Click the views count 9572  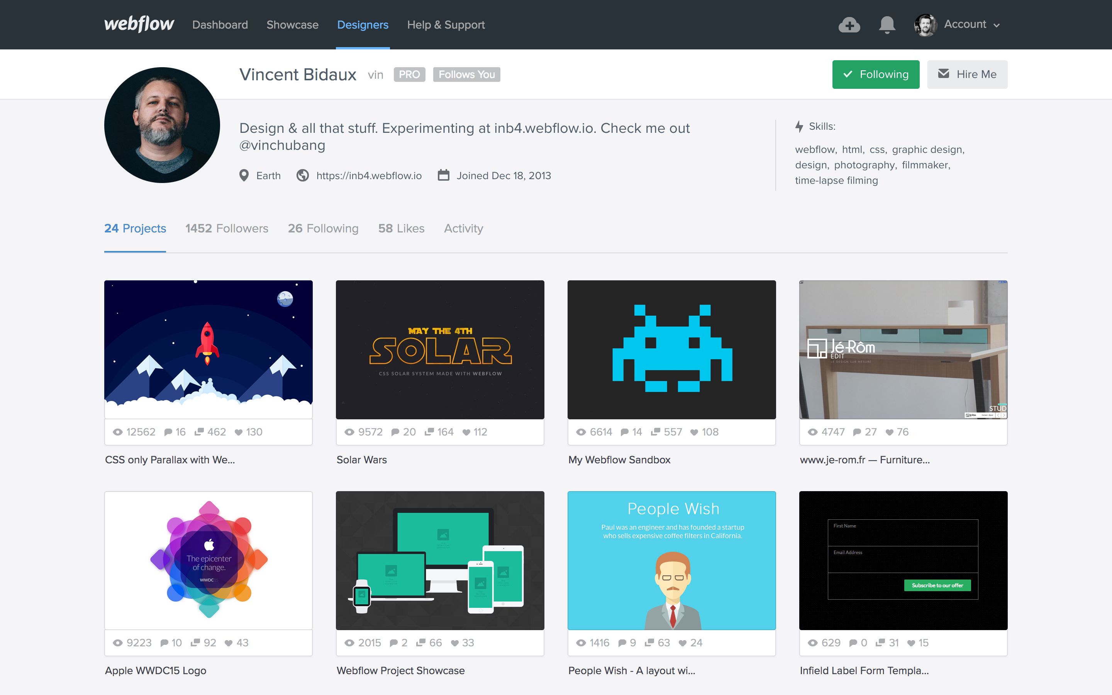point(370,432)
